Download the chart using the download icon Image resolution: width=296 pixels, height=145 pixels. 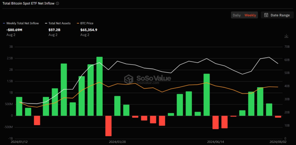coord(286,36)
